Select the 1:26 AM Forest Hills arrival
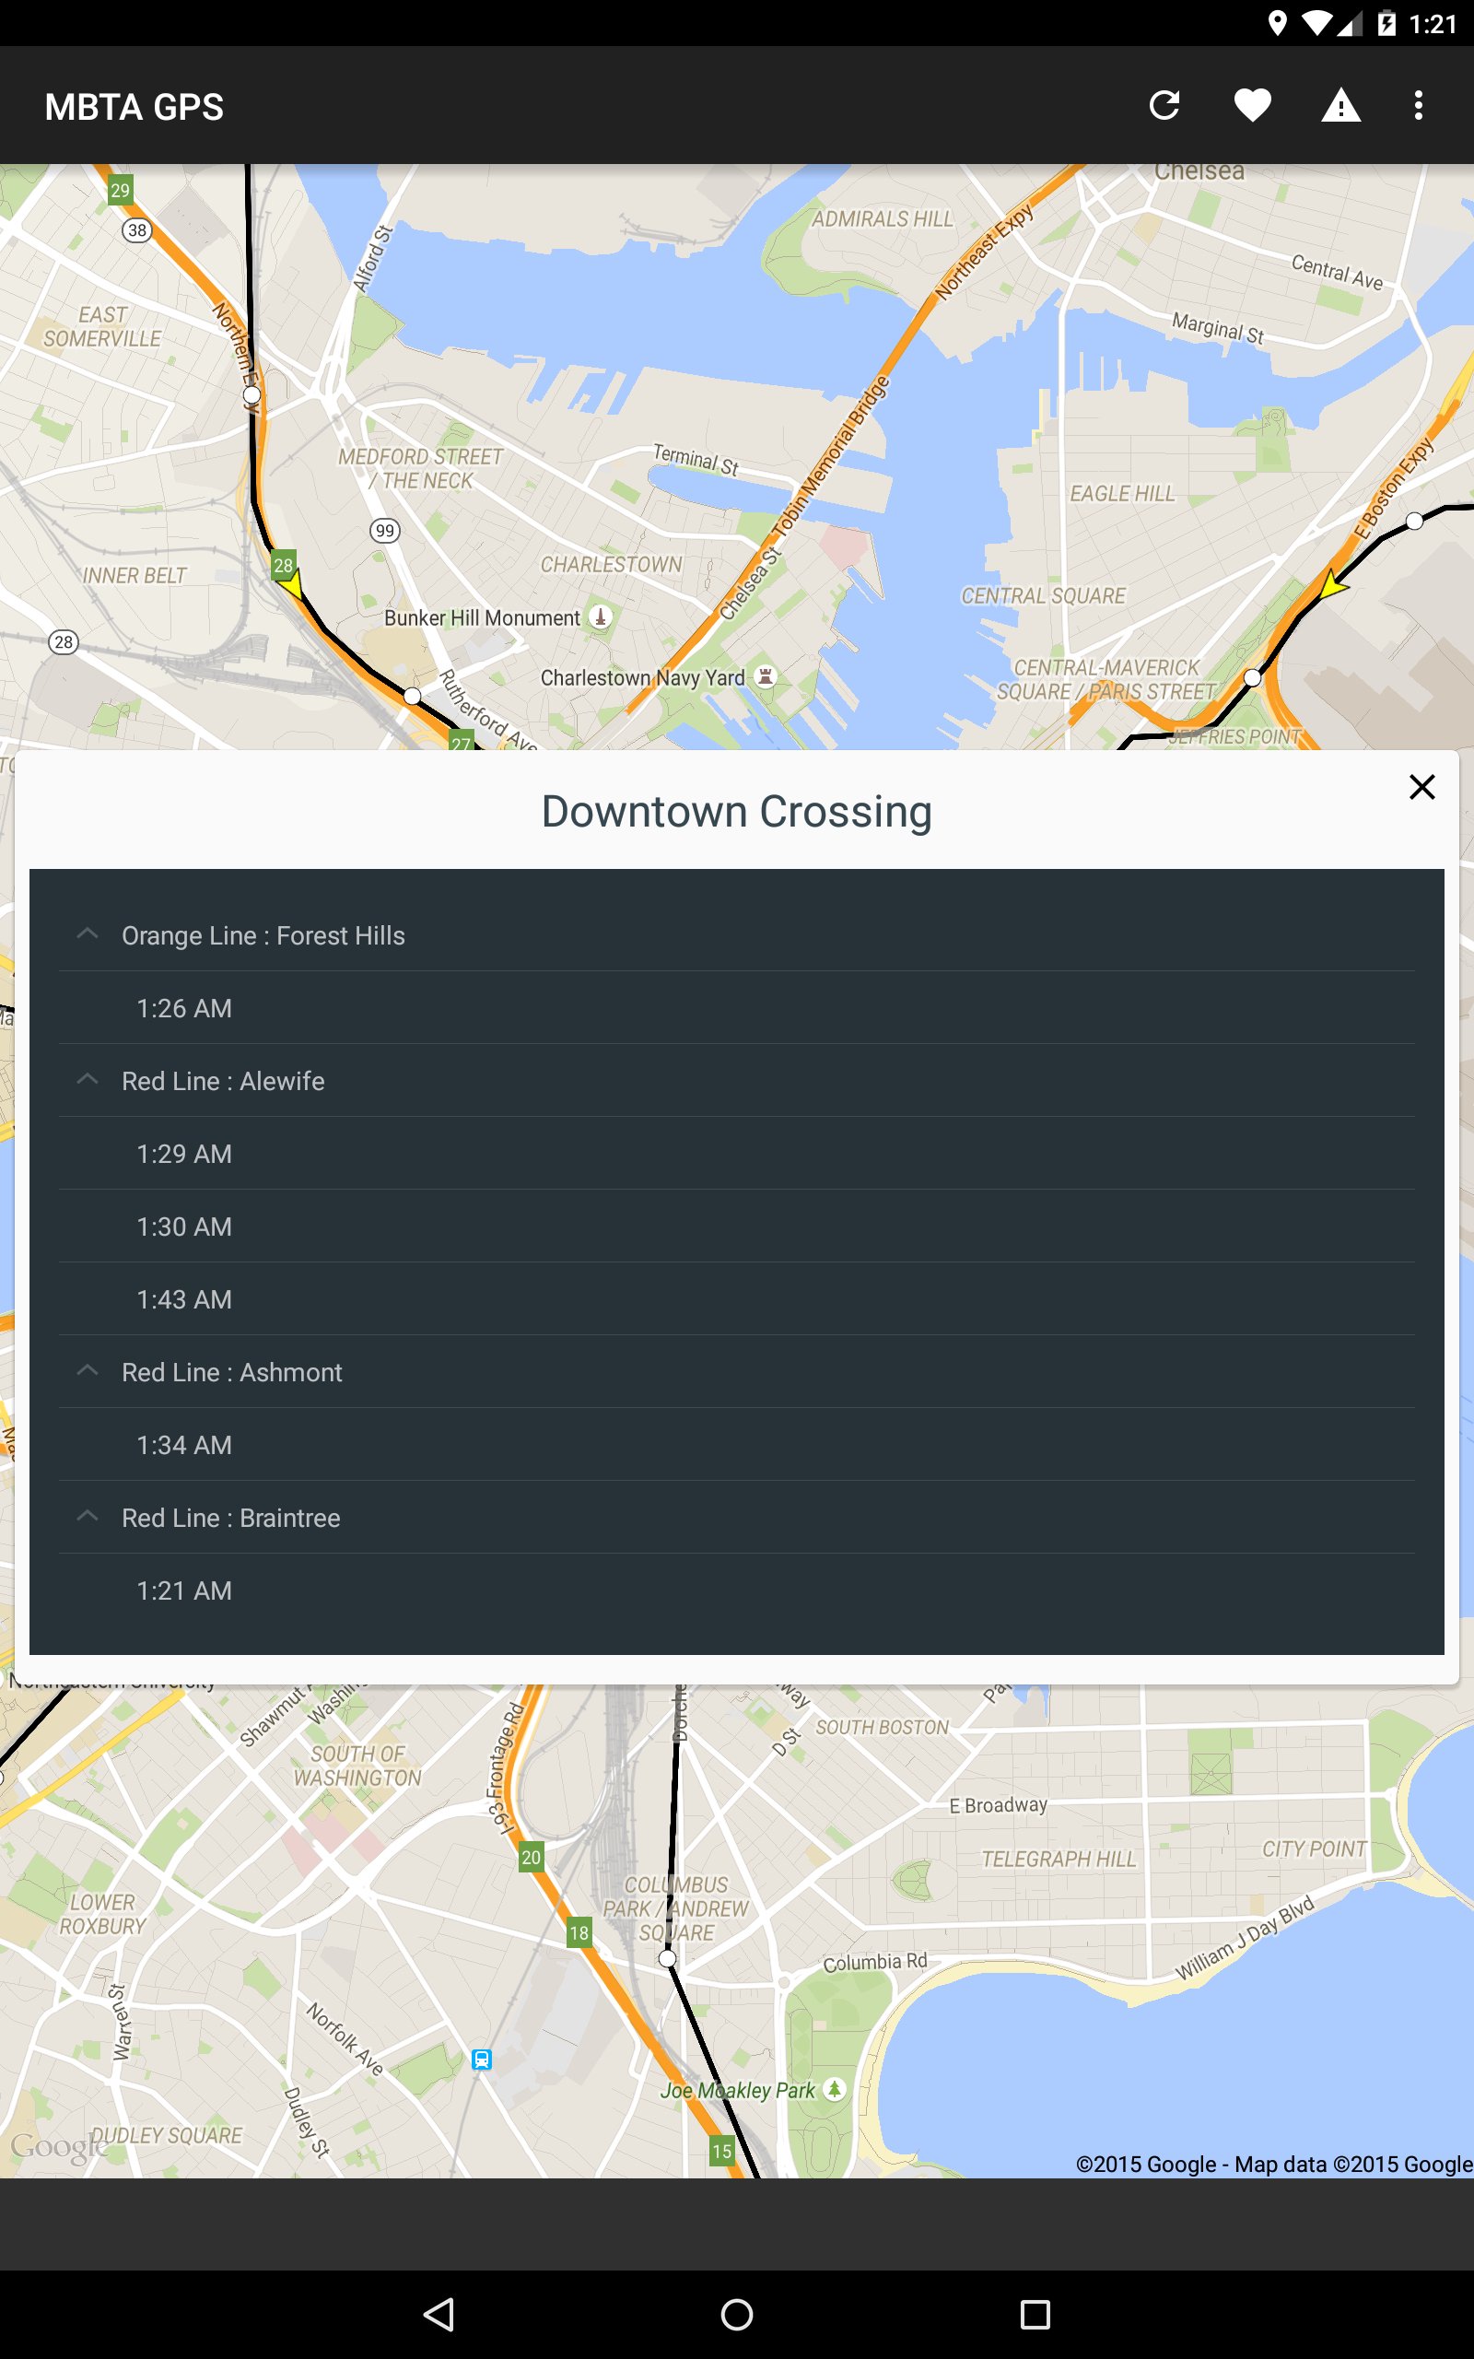Viewport: 1474px width, 2359px height. tap(736, 1008)
